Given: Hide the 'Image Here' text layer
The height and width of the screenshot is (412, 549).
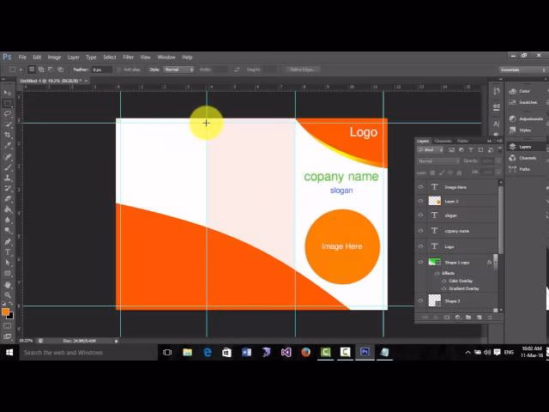Looking at the screenshot, I should 420,186.
